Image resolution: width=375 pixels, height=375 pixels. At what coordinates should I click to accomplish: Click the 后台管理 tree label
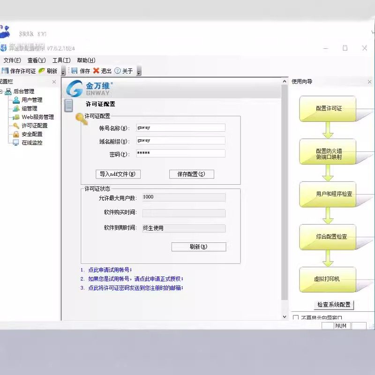pos(24,91)
